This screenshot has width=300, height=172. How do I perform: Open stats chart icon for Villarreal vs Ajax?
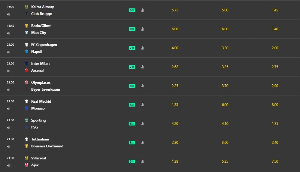pyautogui.click(x=142, y=161)
